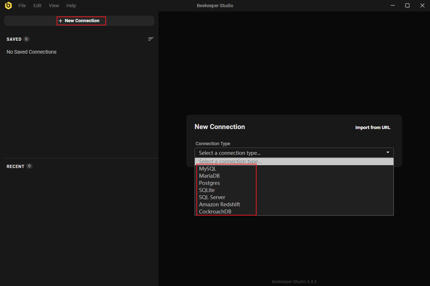The width and height of the screenshot is (430, 286).
Task: Click the Beekeeper Studio bee logo icon
Action: coord(8,6)
